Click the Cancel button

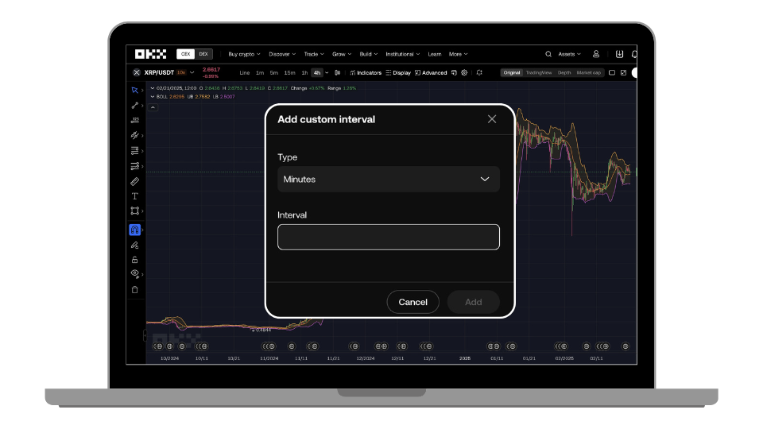click(412, 302)
